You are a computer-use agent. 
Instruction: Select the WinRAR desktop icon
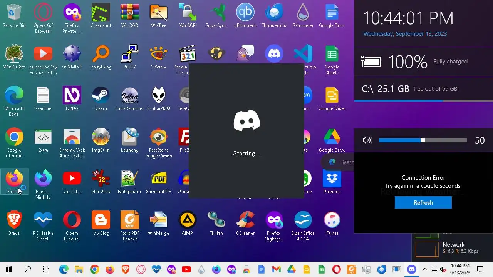129,16
